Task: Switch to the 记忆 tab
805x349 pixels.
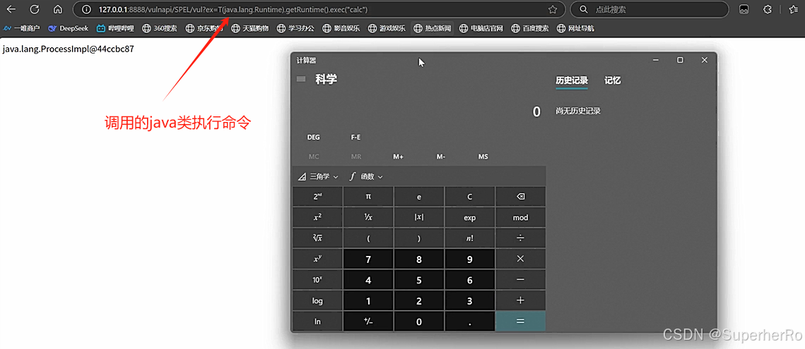Action: pos(613,80)
